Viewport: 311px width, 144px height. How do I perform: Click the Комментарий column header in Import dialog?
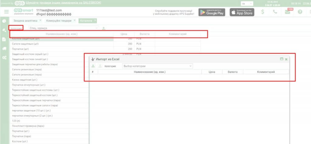point(266,72)
